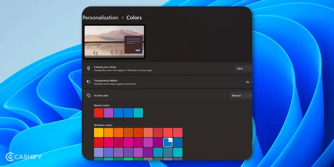Viewport: 334px width, 167px height.
Task: Click the sparkle icon beside Transparency effects
Action: (88, 82)
